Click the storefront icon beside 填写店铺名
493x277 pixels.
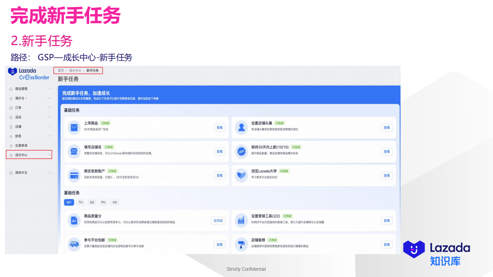[74, 151]
